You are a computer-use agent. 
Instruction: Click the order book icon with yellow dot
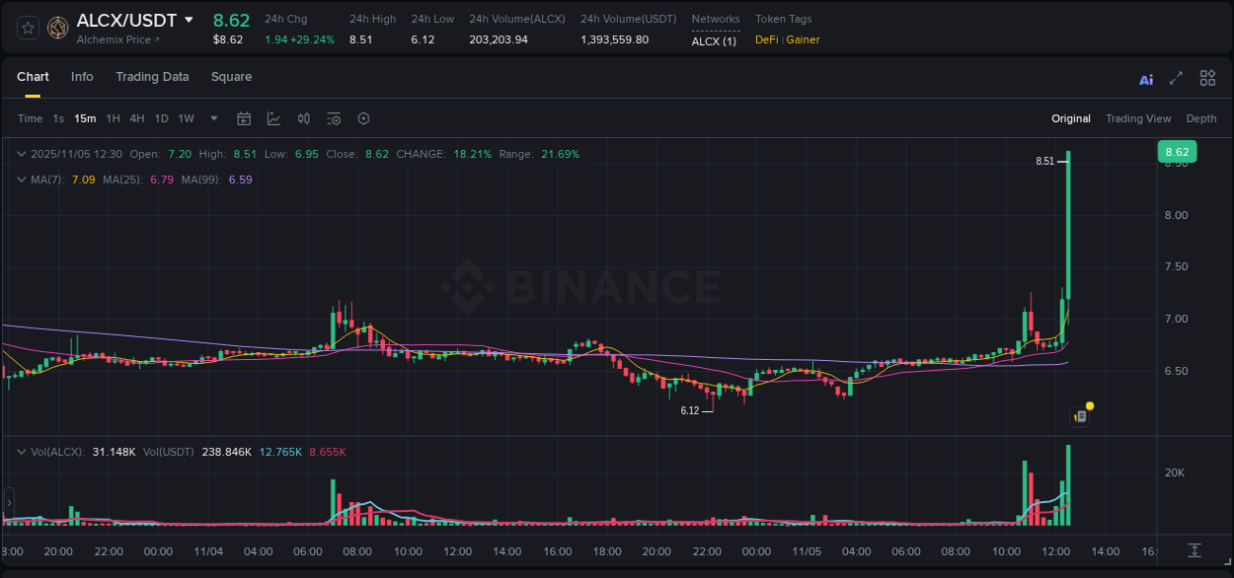point(1080,415)
